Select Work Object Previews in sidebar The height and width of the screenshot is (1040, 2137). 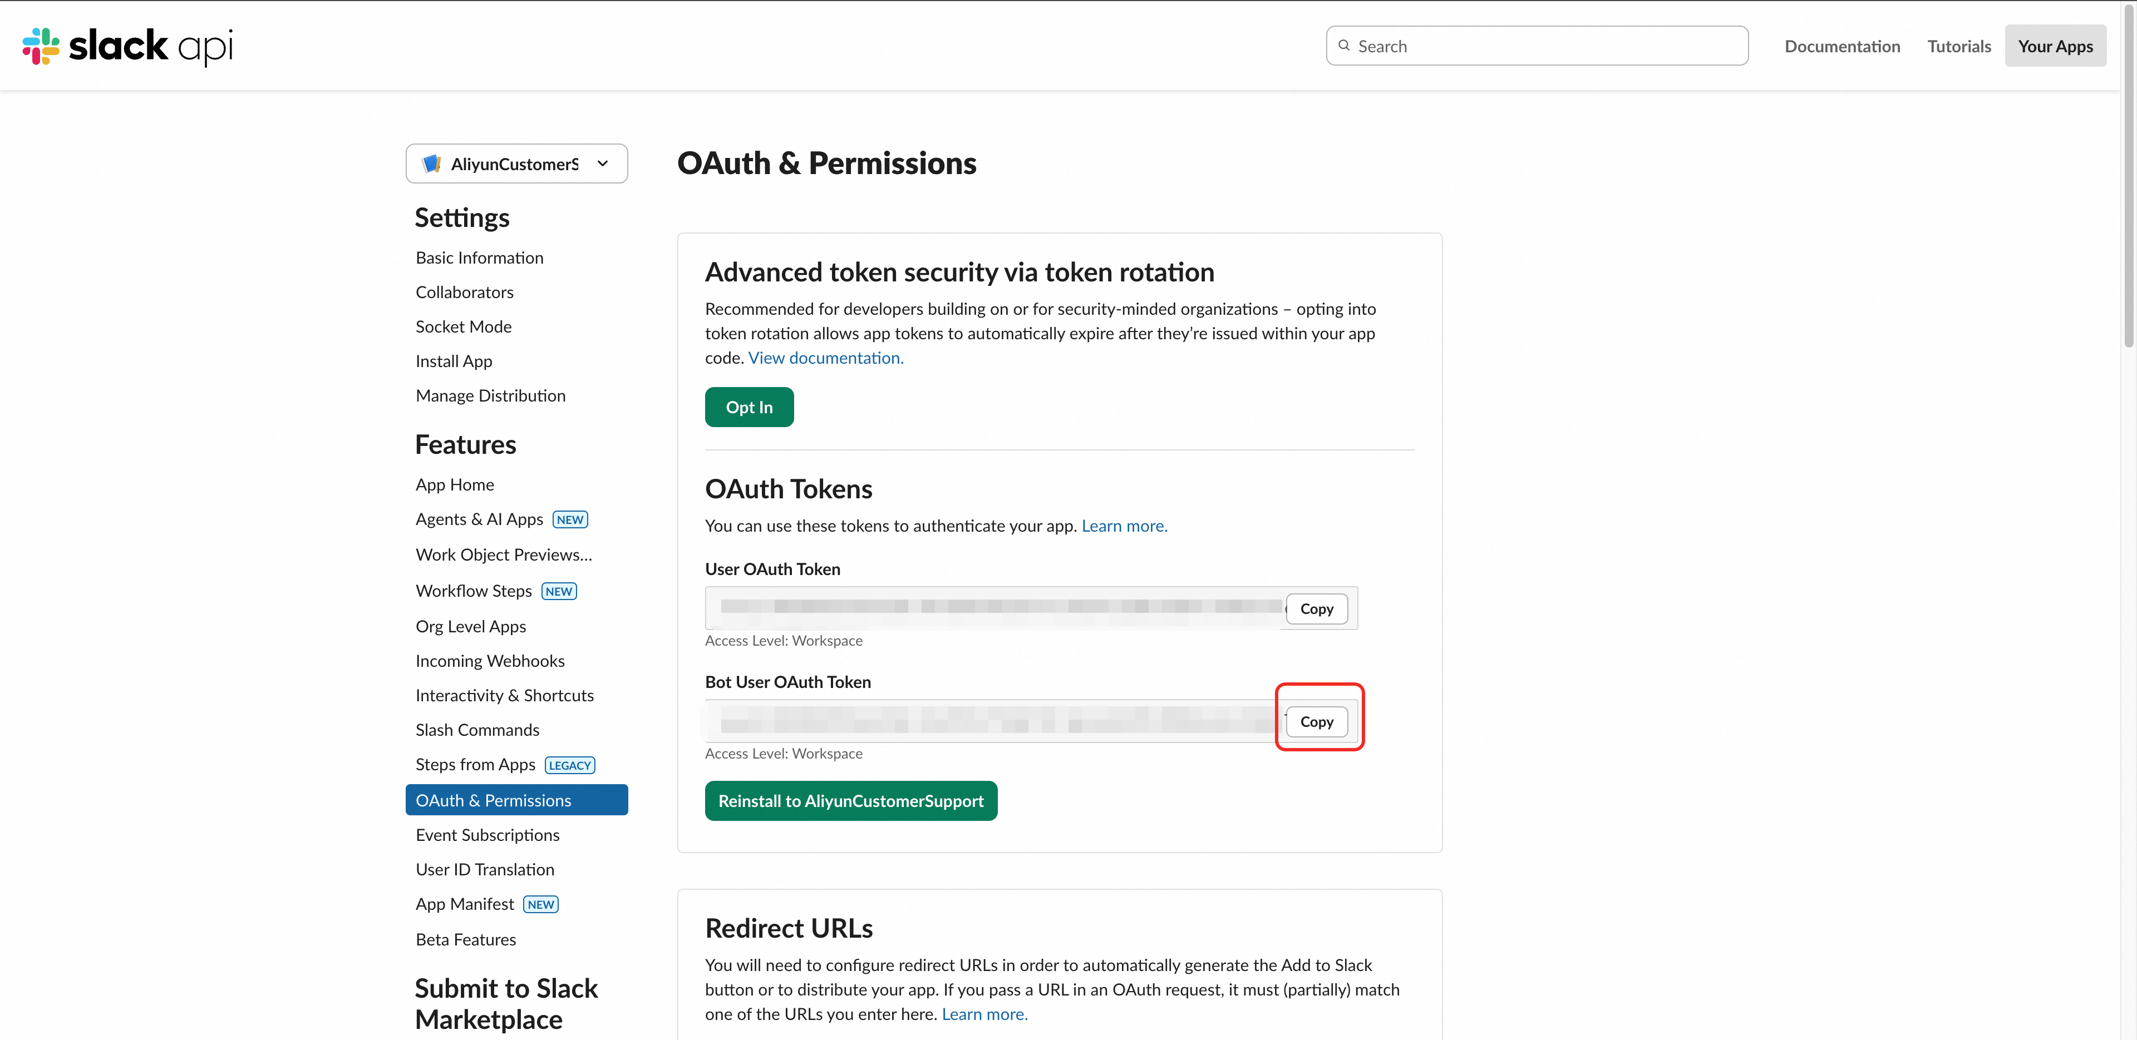504,554
